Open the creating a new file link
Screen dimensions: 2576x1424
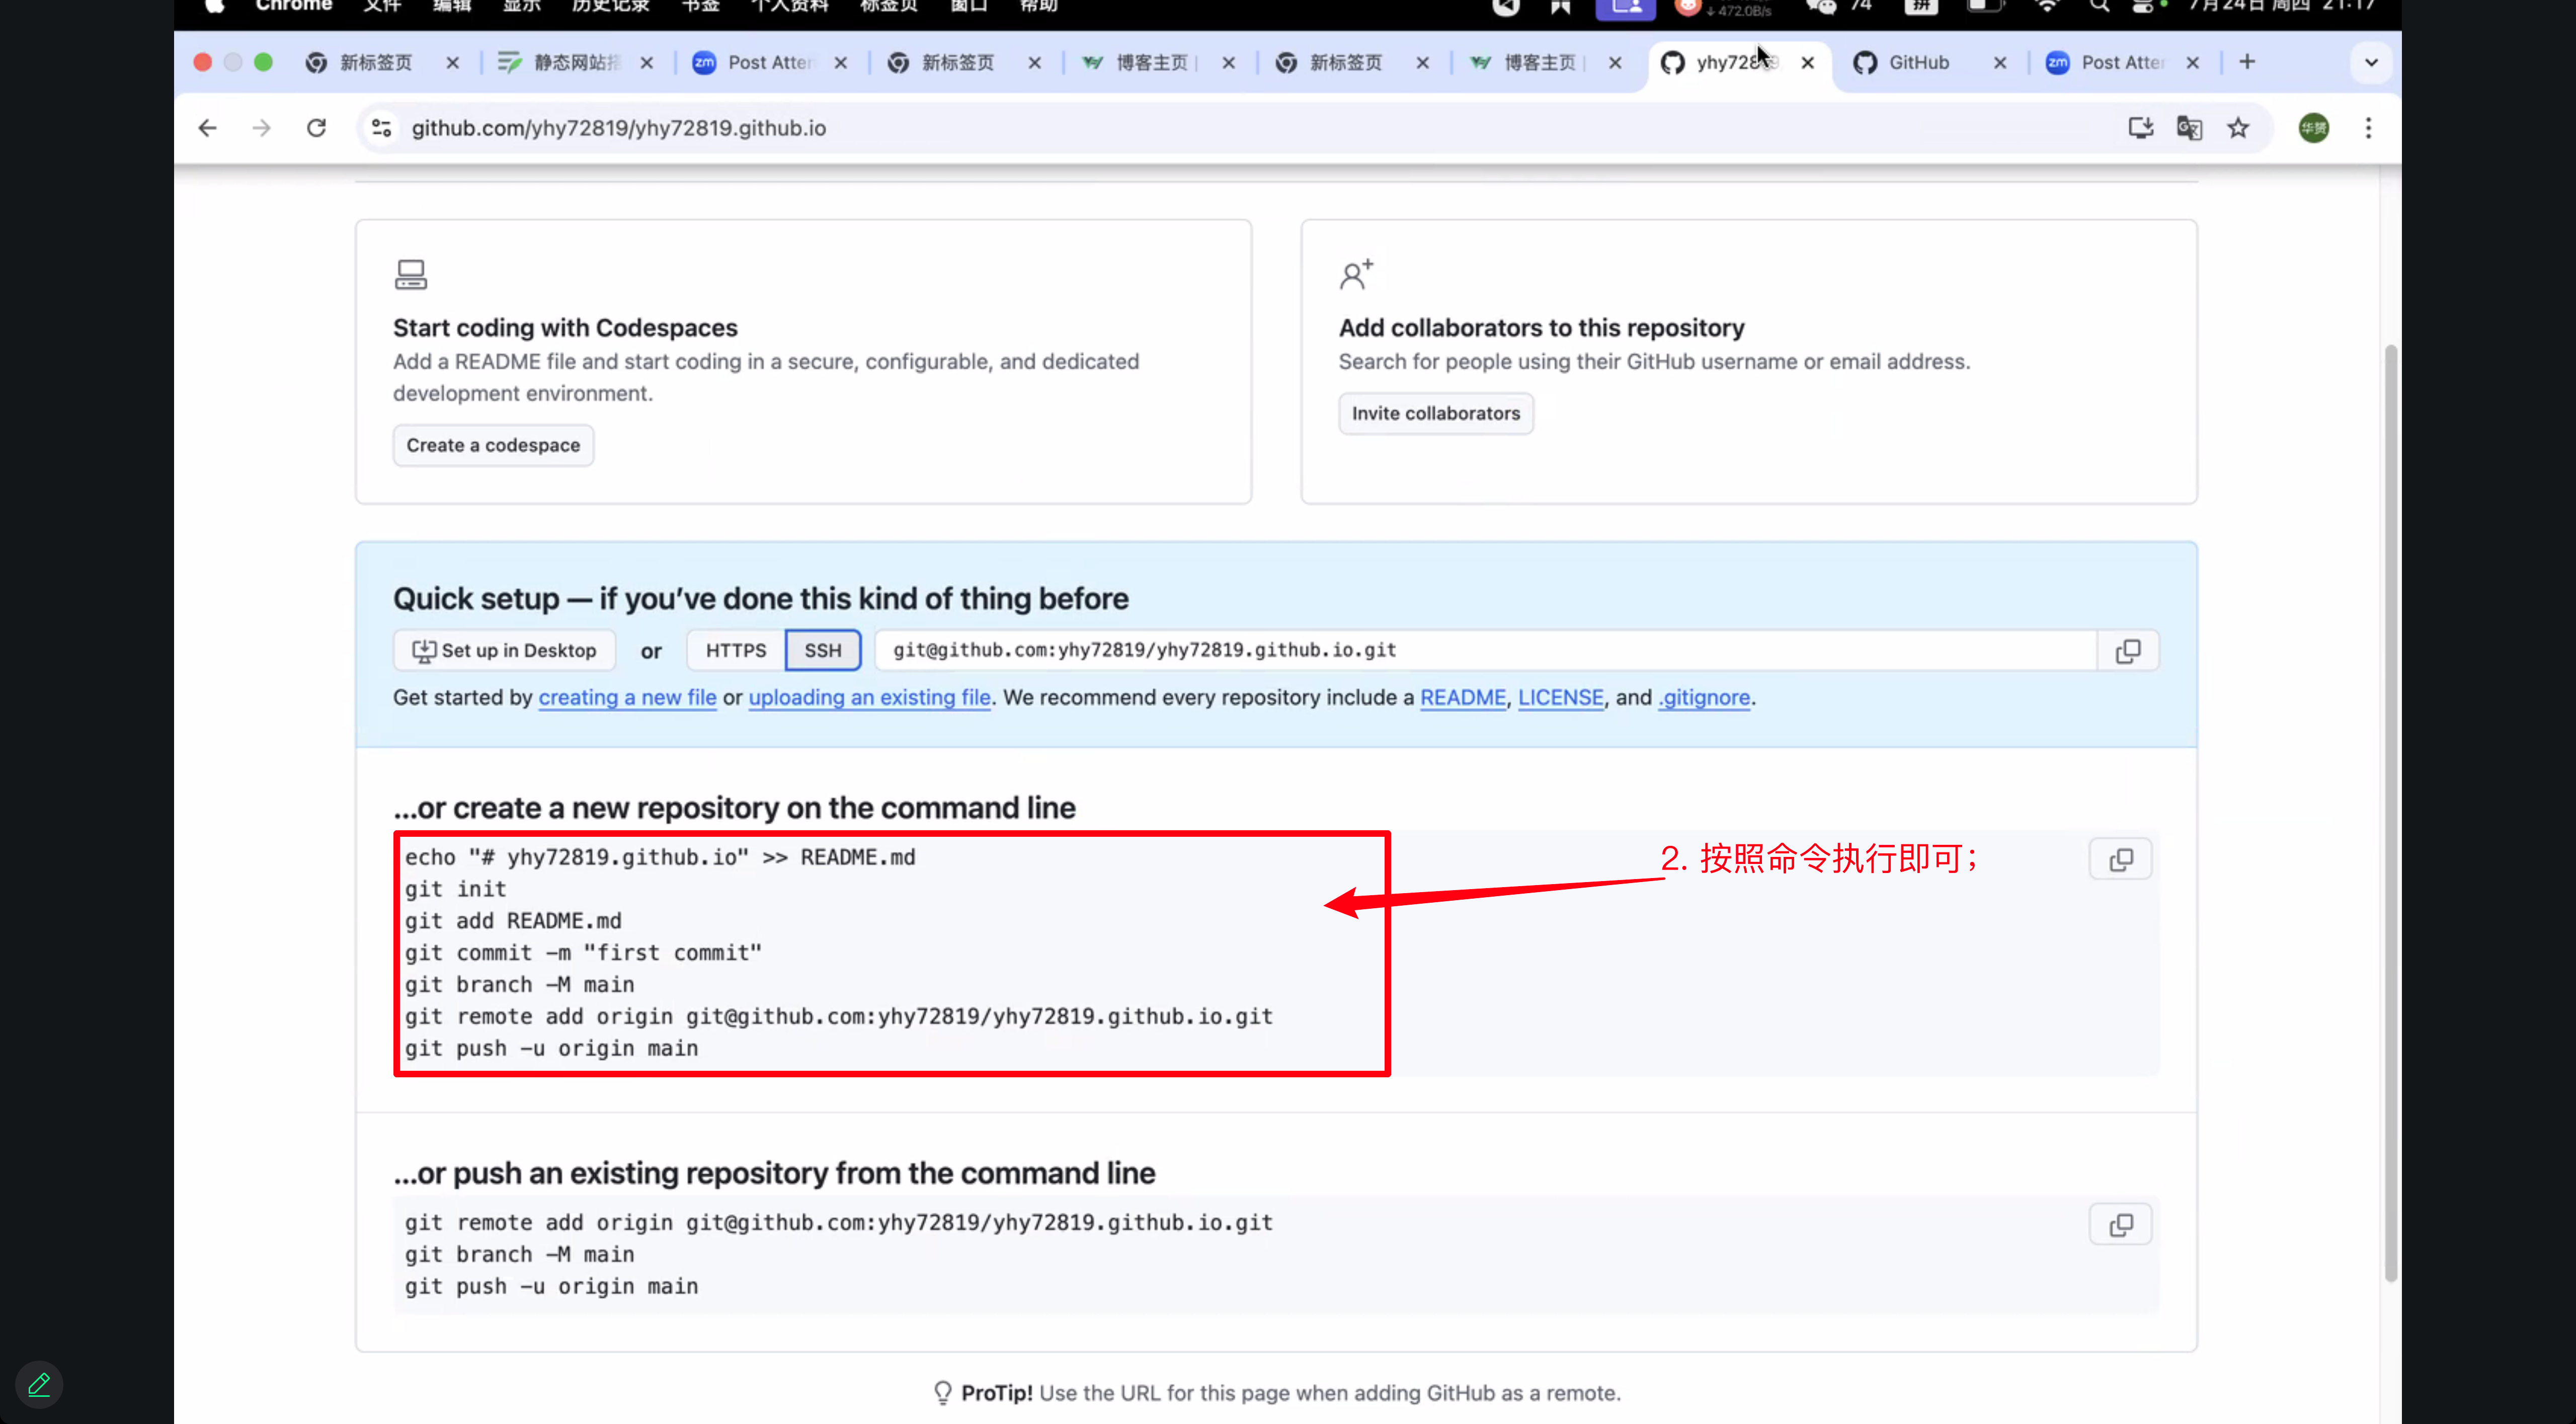tap(628, 698)
